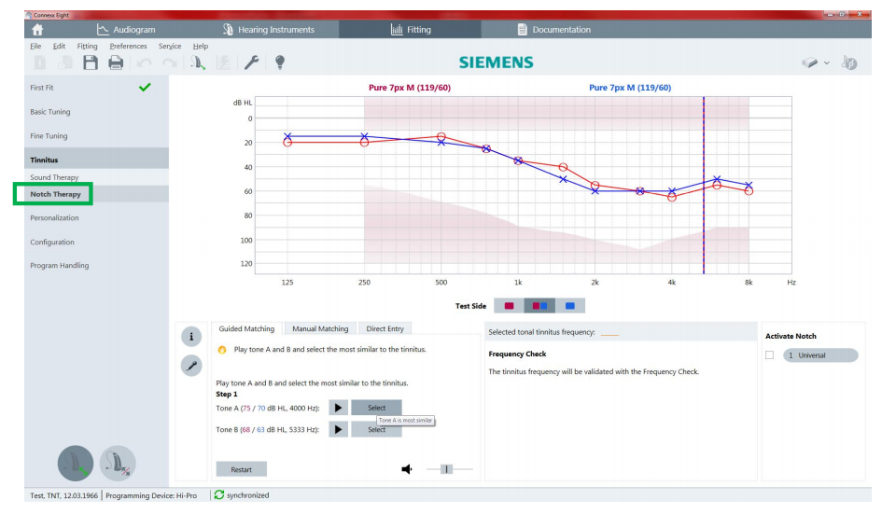Viewport: 882px width, 514px height.
Task: Click the Print icon
Action: [x=116, y=63]
